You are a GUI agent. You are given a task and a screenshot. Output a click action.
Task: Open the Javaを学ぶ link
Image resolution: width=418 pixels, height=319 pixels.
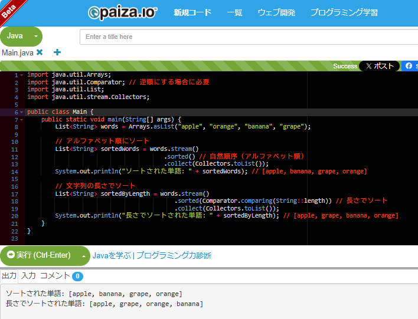111,255
